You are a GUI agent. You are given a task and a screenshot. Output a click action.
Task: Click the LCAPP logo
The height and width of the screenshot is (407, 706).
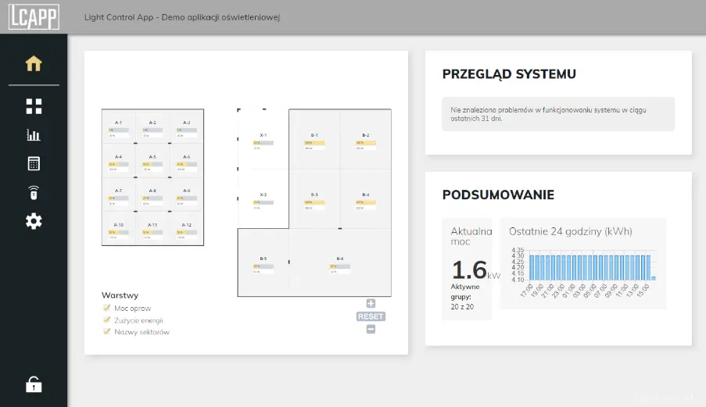coord(34,16)
